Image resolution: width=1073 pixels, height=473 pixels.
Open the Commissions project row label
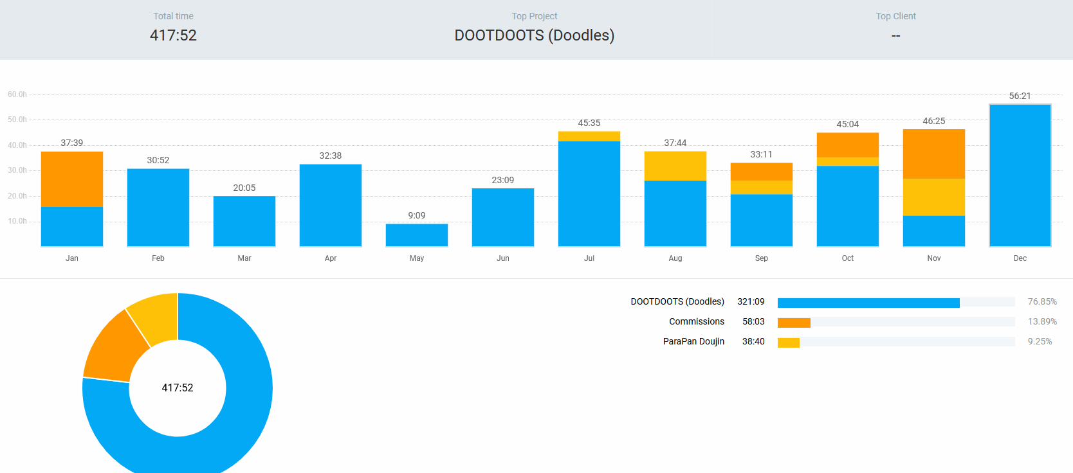696,321
